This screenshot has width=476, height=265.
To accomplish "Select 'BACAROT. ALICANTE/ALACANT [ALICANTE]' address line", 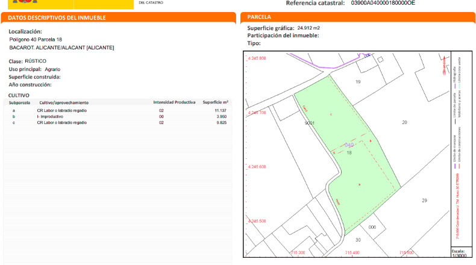I will pos(61,48).
